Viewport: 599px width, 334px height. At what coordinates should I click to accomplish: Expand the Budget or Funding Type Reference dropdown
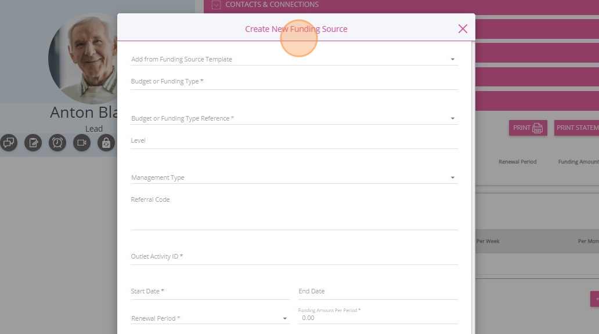(x=294, y=118)
